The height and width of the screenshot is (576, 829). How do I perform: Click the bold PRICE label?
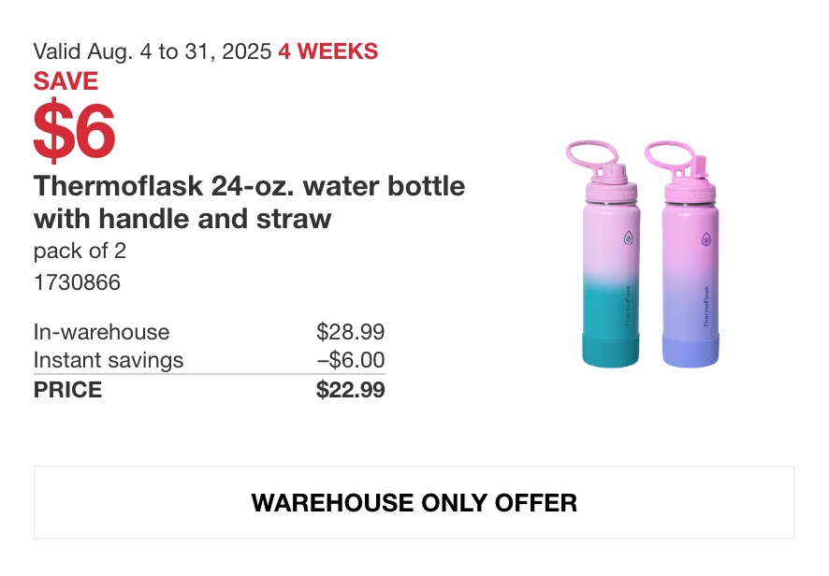point(67,390)
